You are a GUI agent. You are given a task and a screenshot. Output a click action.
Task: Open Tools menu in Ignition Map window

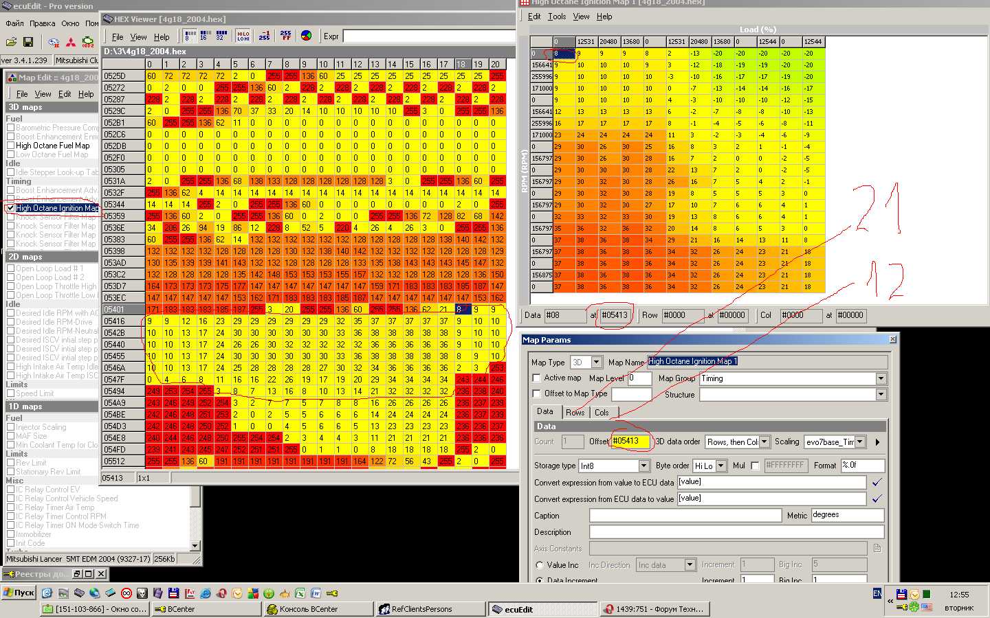[557, 16]
